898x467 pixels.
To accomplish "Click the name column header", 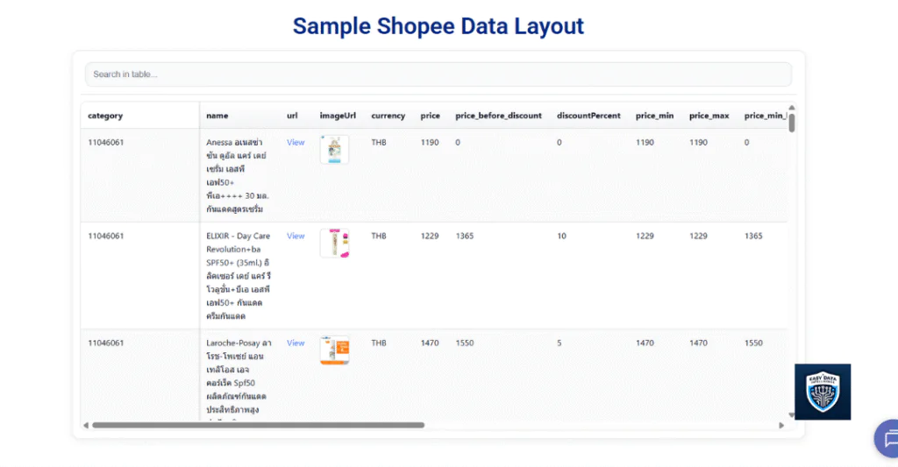I will pos(217,116).
